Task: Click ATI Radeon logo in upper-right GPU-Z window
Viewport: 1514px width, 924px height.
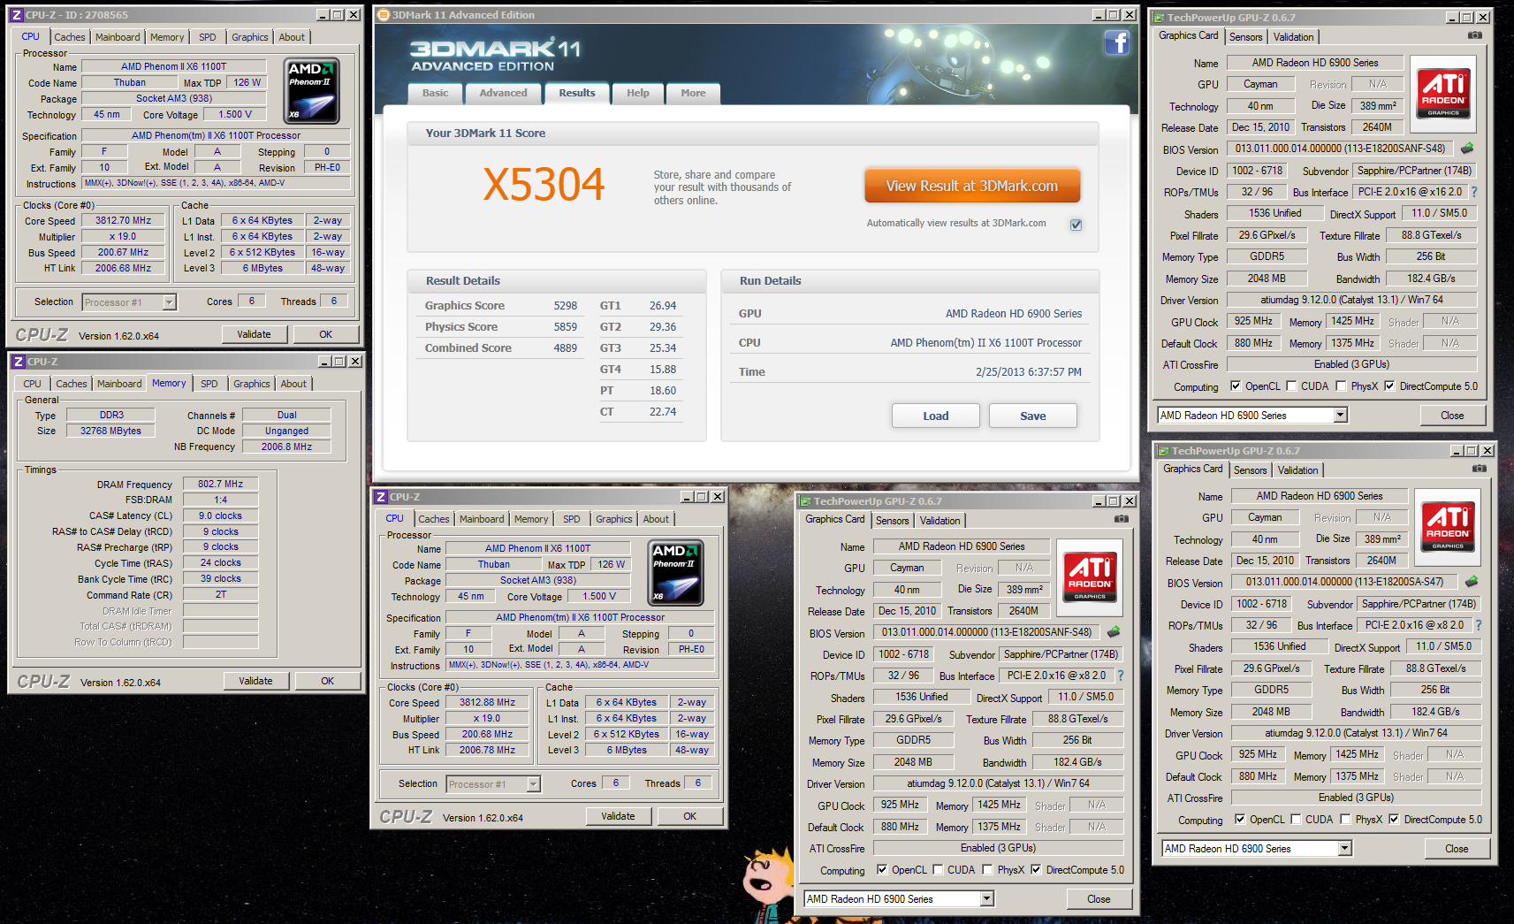Action: click(x=1443, y=94)
